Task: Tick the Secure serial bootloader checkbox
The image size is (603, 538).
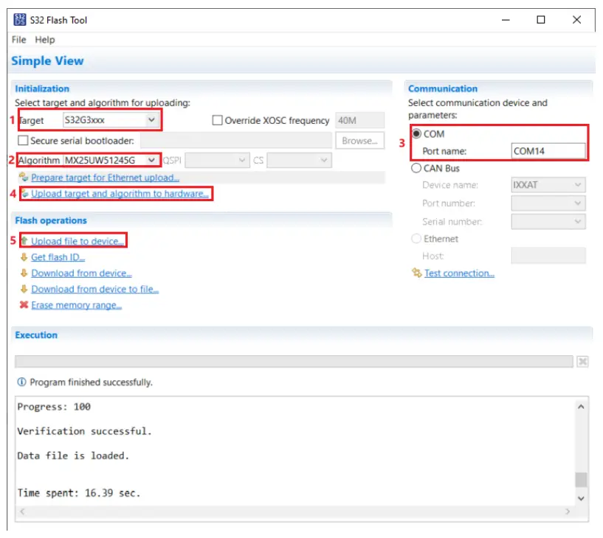Action: [23, 141]
